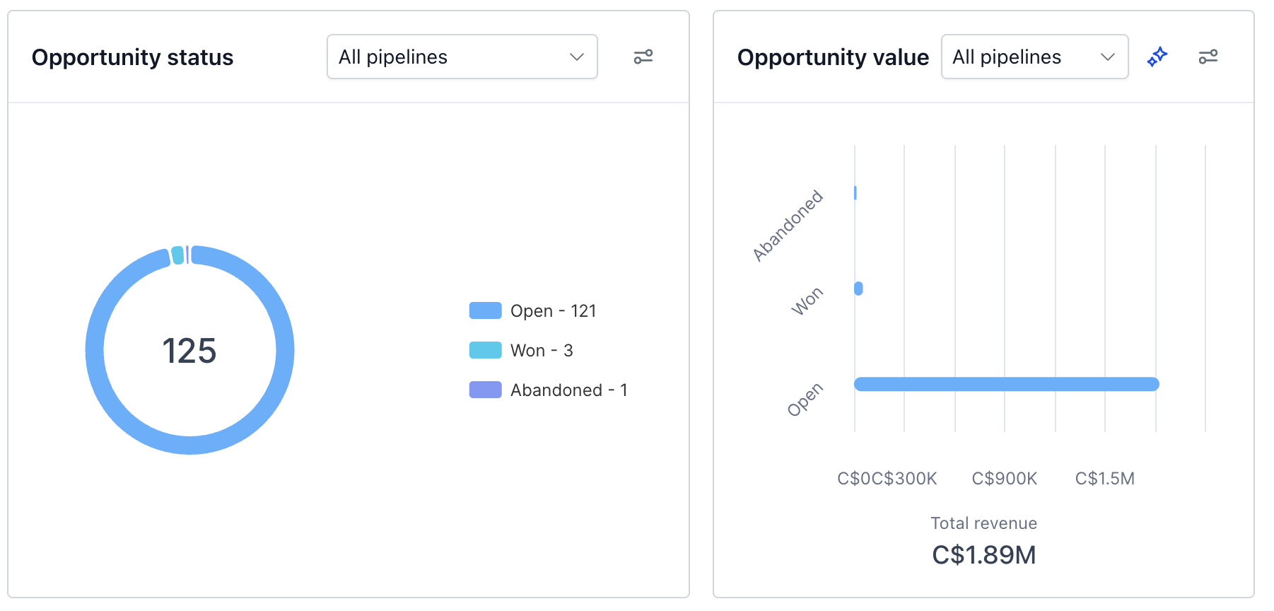Click chevron arrow of Opportunity value pipeline selector

(x=1108, y=57)
